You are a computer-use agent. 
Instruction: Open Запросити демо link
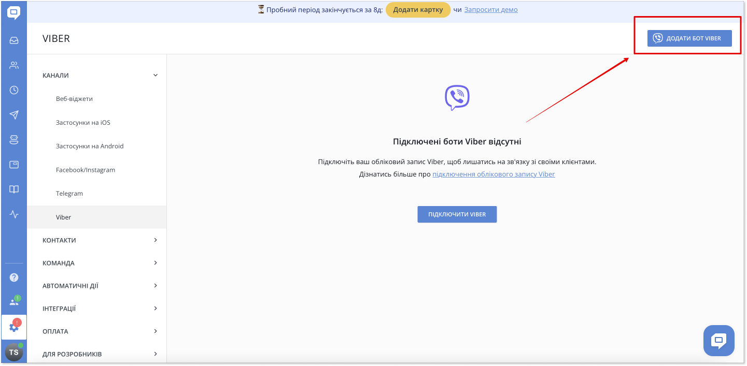pyautogui.click(x=491, y=10)
